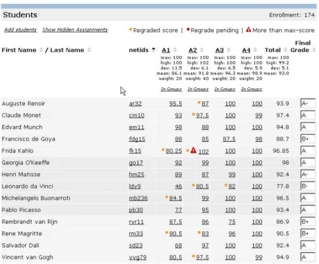Open Rembrandt van Rijn's A3 score 75
Screen dimensions: 319x264
(232, 222)
